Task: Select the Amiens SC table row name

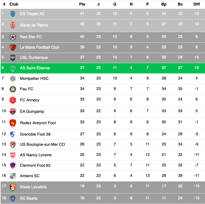Action: [x=30, y=176]
